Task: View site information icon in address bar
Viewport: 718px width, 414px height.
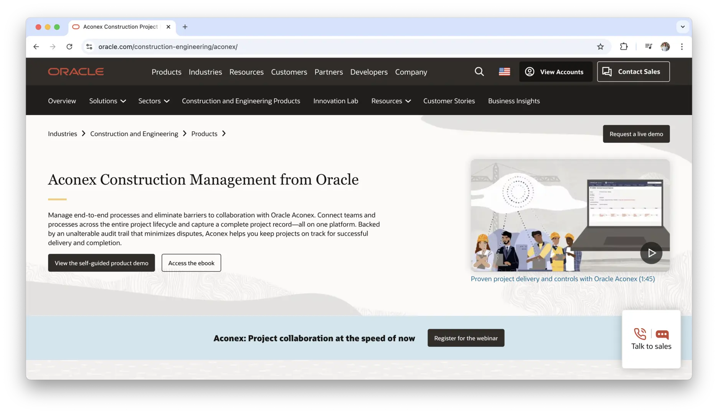Action: tap(89, 47)
